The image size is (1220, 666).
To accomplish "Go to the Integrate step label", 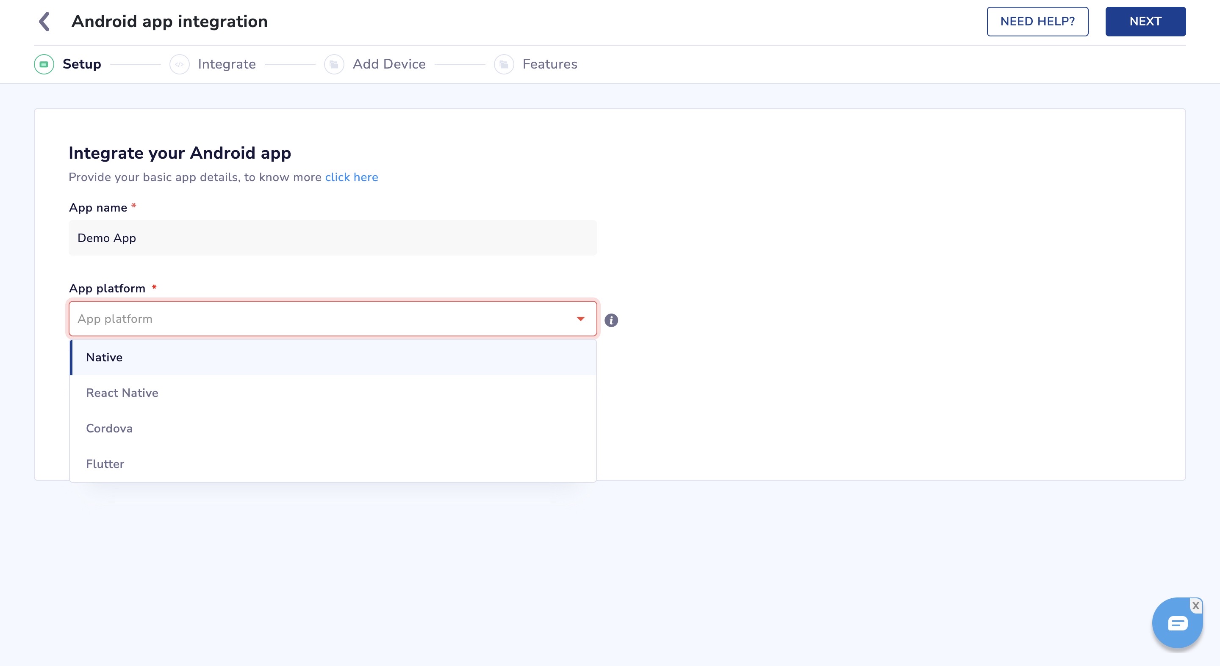I will point(226,64).
